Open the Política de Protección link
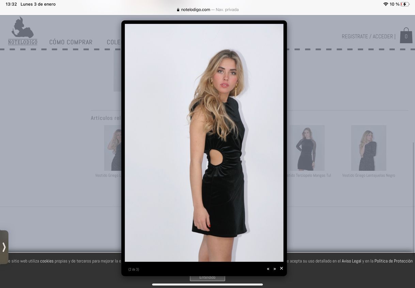This screenshot has width=415, height=288. pyautogui.click(x=393, y=261)
